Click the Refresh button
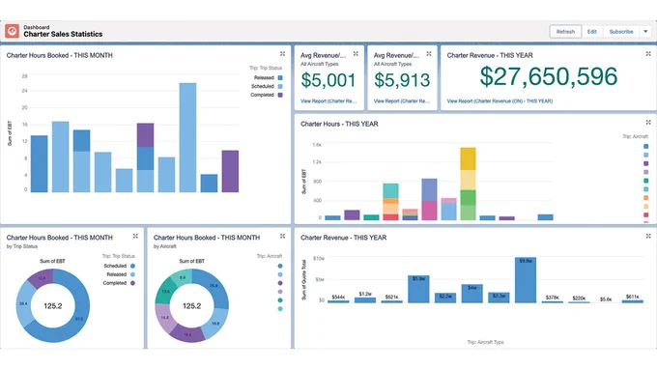The image size is (657, 370). [565, 32]
